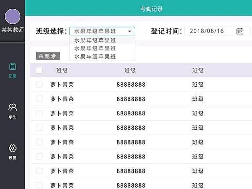Screen dimensions: 252x189
Task: Open the 记录 clipboard icon in sidebar
Action: 13,66
